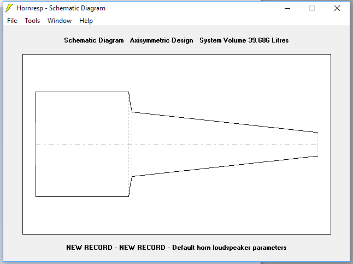Open the Window menu

pyautogui.click(x=60, y=21)
